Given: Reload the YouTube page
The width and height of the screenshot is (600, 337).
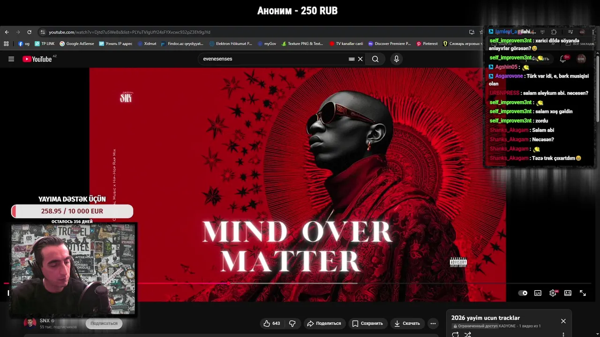Looking at the screenshot, I should click(29, 32).
